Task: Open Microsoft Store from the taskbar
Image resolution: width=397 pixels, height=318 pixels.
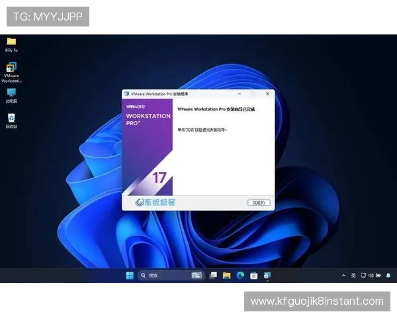Action: click(x=254, y=275)
